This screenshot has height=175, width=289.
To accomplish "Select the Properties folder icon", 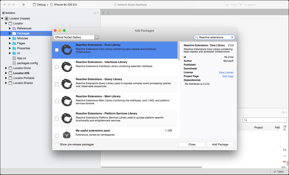I will pyautogui.click(x=14, y=48).
